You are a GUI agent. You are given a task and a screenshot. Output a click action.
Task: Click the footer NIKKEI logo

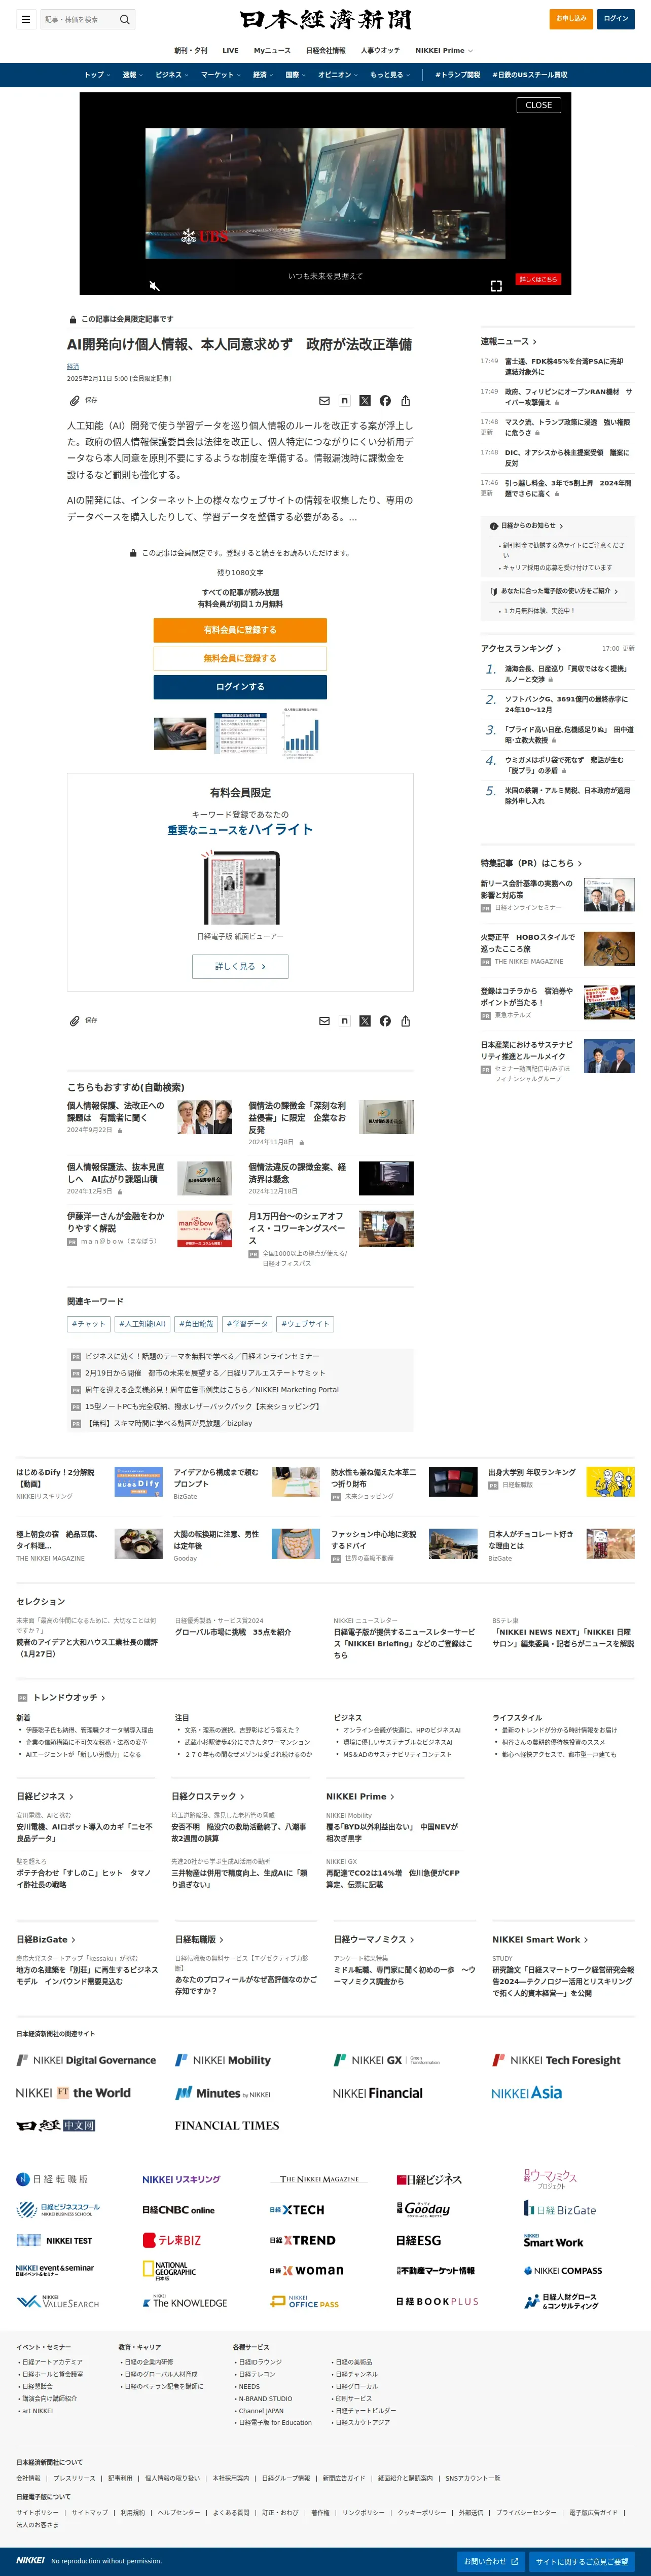click(30, 2560)
